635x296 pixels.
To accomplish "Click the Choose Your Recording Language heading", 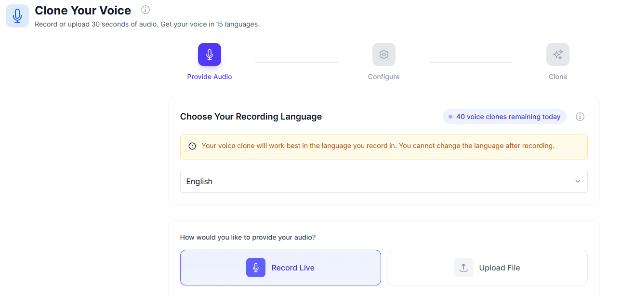I will pos(251,117).
